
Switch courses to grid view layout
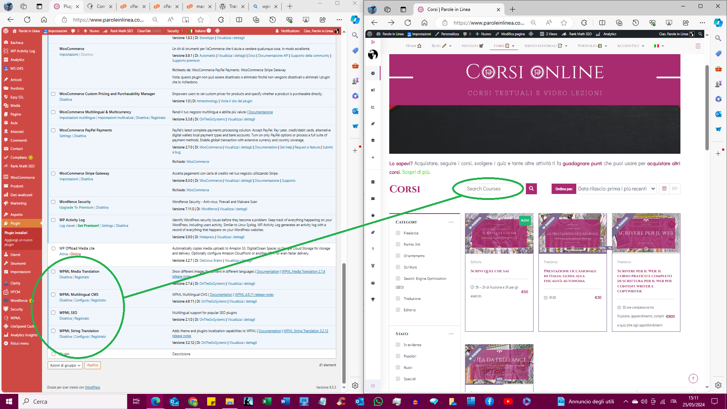(x=664, y=189)
